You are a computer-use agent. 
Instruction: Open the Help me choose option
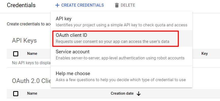121,77
